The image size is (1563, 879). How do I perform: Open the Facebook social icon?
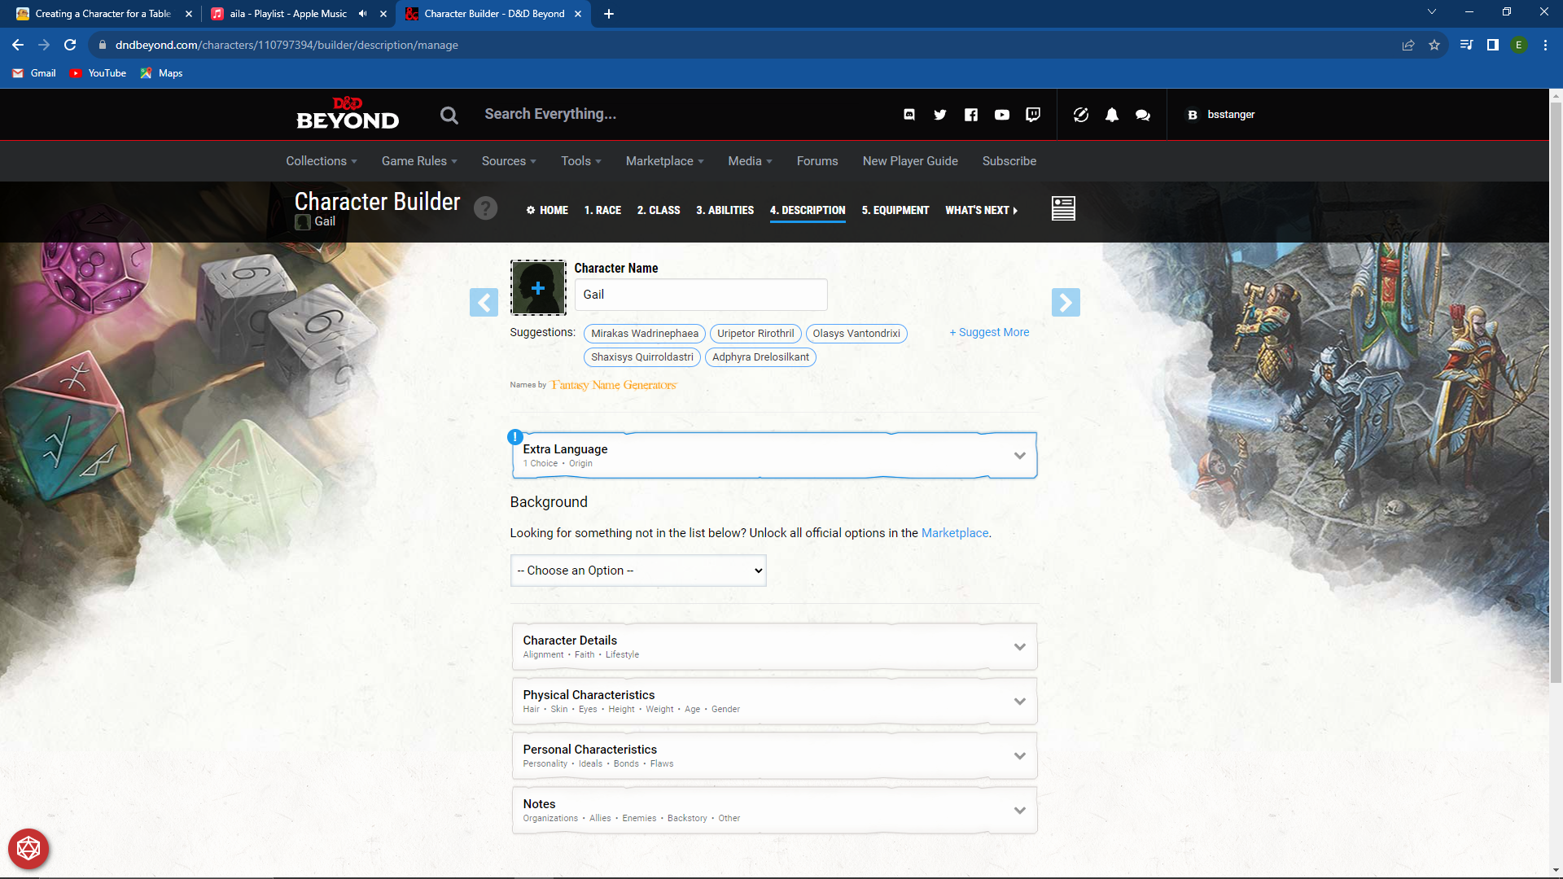[971, 115]
